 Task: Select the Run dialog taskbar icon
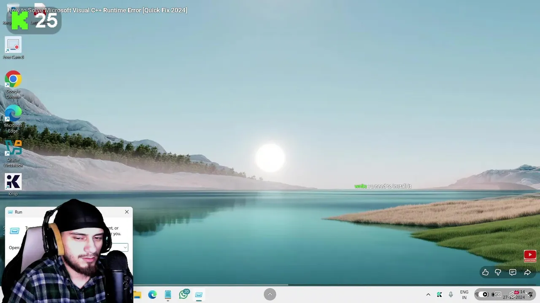pos(199,295)
